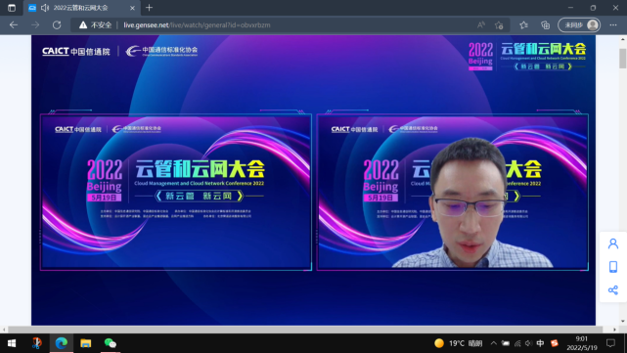Switch to Microsoft Edge in the taskbar
The image size is (627, 353).
click(62, 343)
